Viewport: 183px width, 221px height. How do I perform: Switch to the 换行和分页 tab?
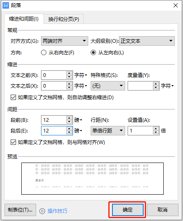64,19
